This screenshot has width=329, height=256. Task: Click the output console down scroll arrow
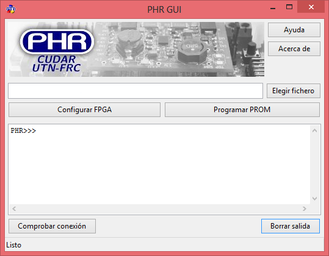[314, 198]
